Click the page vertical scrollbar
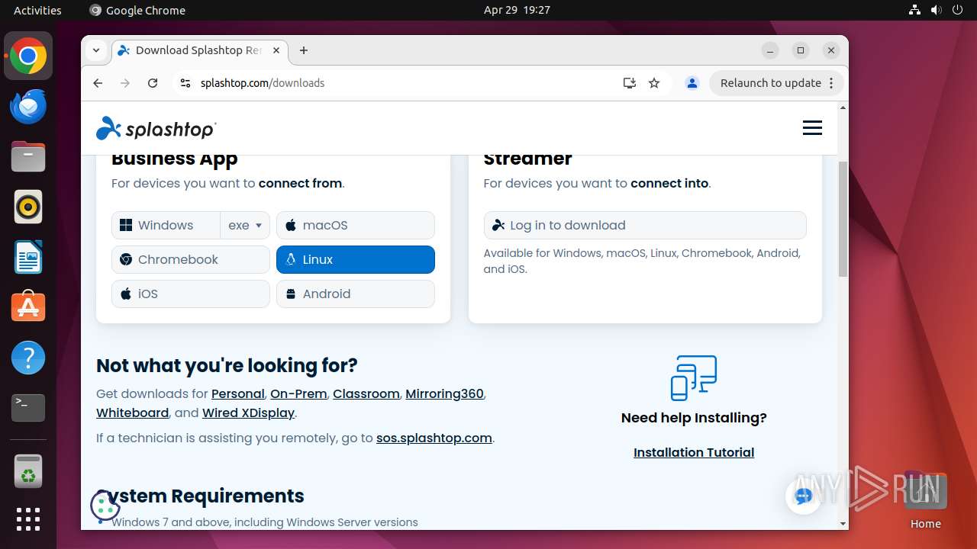The height and width of the screenshot is (549, 977). tap(843, 219)
